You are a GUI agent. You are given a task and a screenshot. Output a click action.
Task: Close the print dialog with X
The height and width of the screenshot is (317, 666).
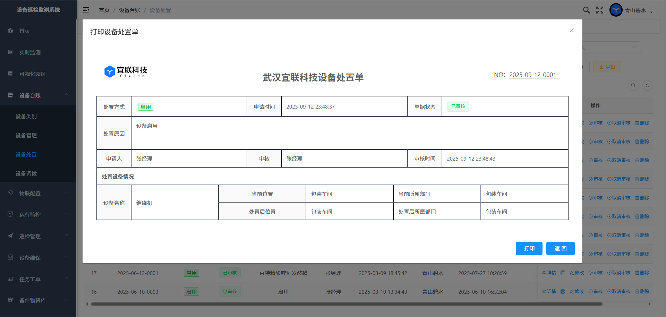[572, 31]
